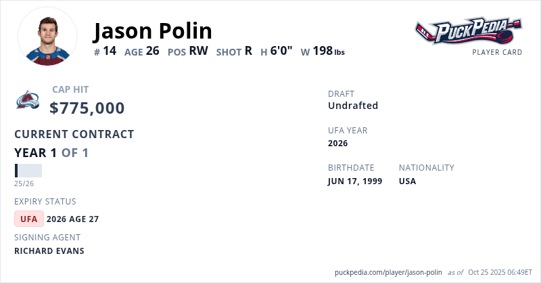Screen dimensions: 541x283
Task: Click the puckpedia.com/player/jason-polin link
Action: pos(388,272)
